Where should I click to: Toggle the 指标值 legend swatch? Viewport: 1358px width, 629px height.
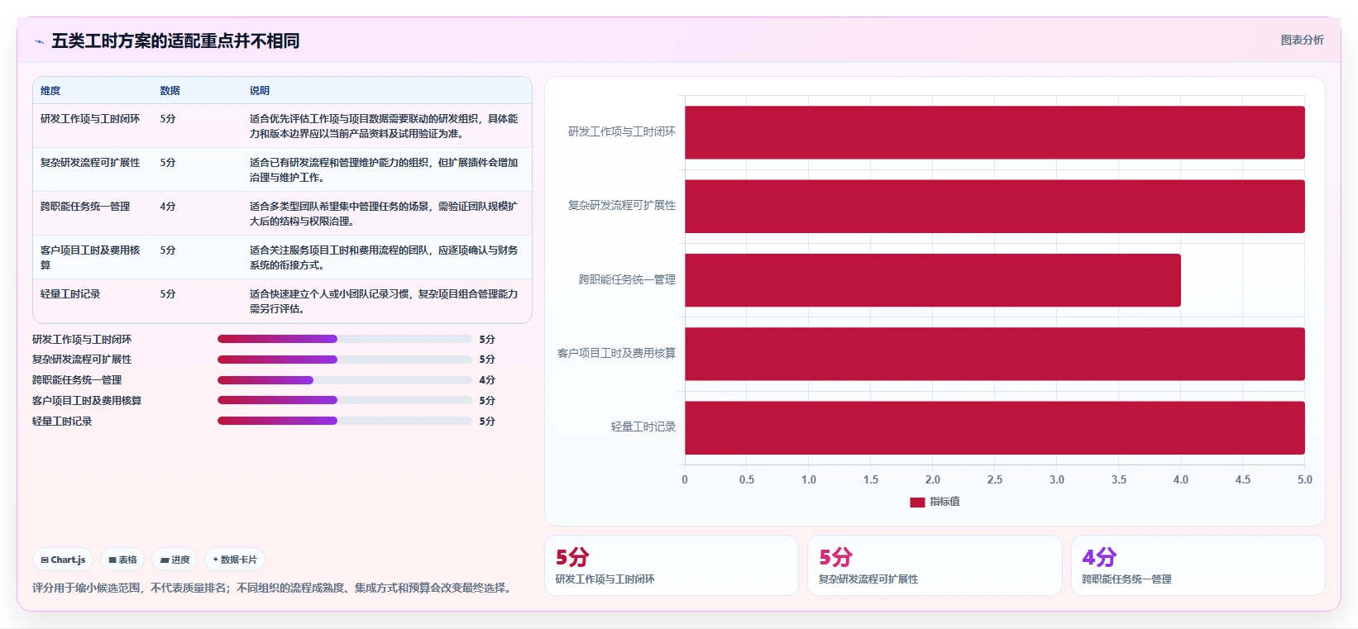coord(917,502)
